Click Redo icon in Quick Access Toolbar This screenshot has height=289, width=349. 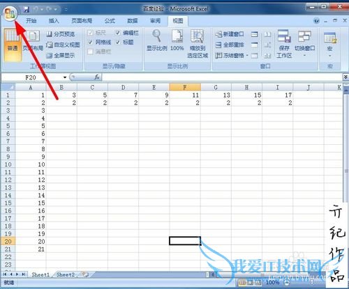click(x=49, y=9)
